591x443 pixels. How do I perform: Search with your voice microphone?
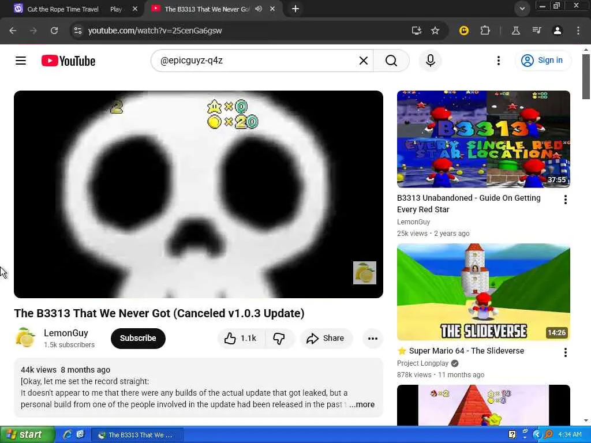tap(431, 61)
